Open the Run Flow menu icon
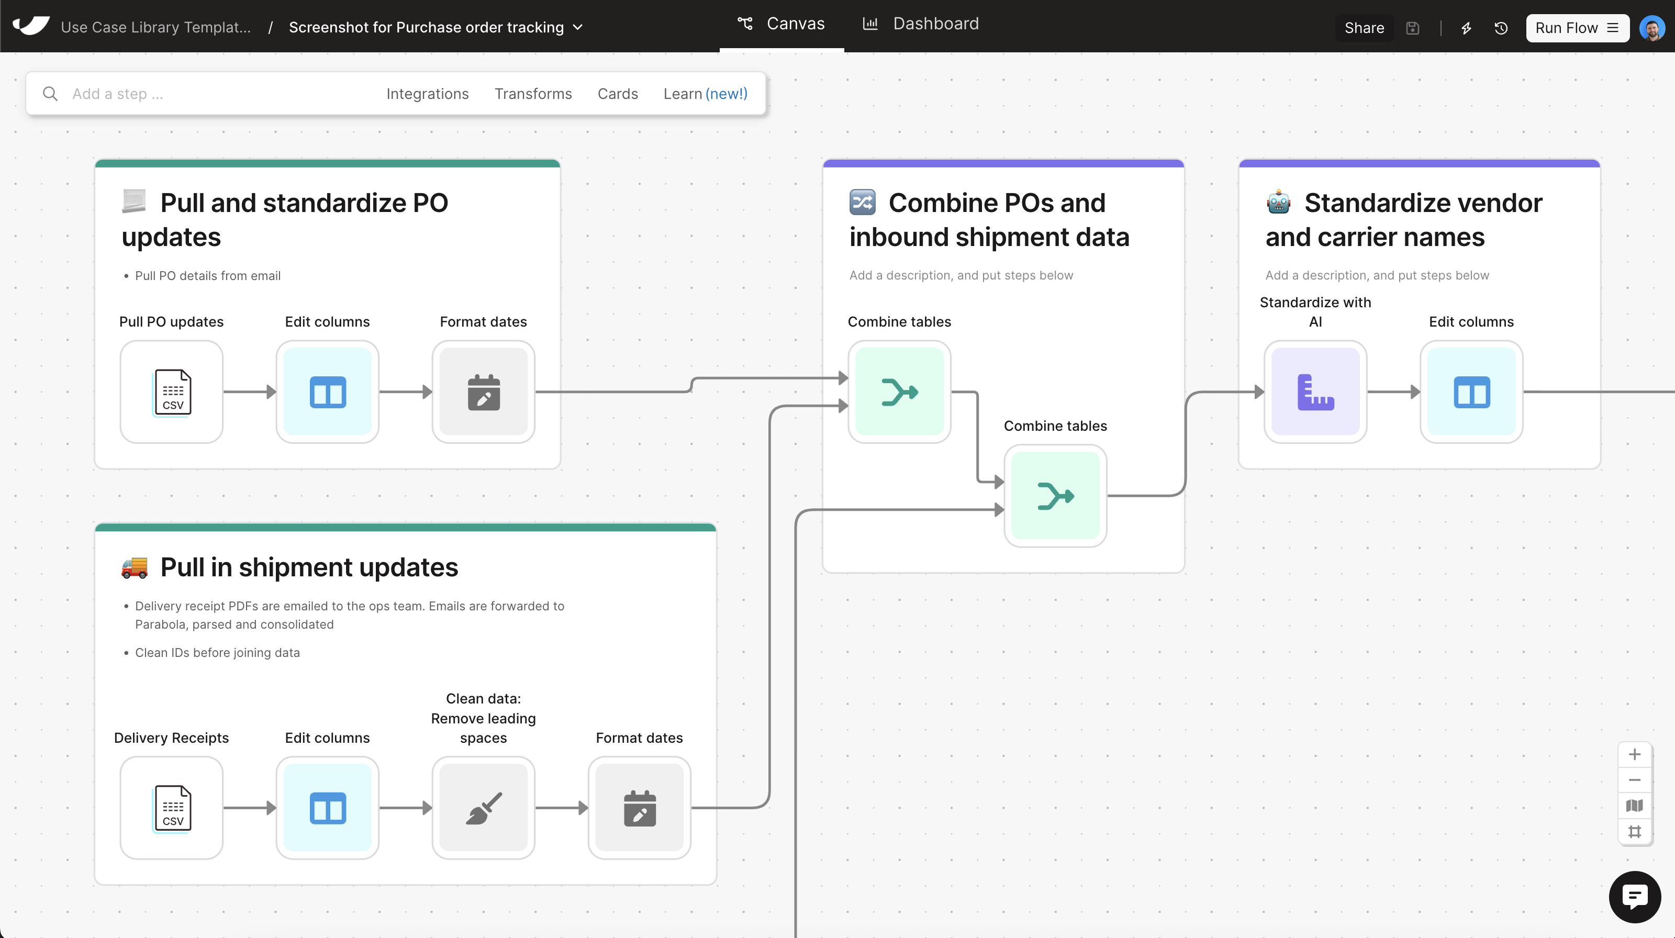Screen dimensions: 1675x938 (x=1613, y=28)
